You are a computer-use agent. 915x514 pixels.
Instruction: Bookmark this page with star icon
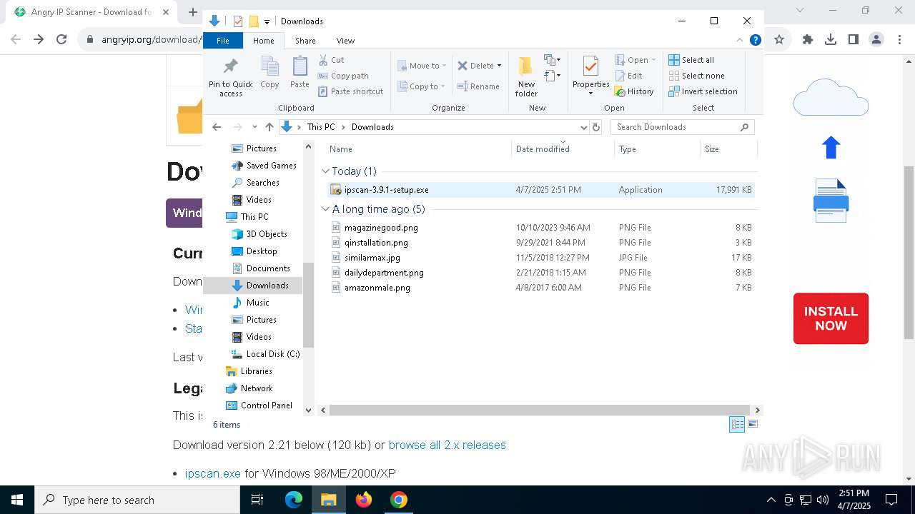pyautogui.click(x=779, y=40)
